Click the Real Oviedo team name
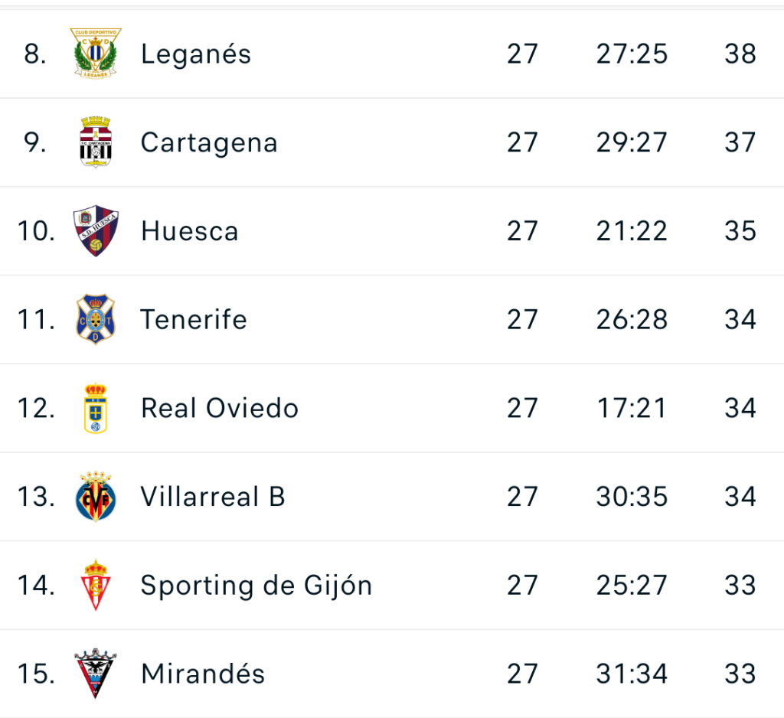 tap(220, 408)
